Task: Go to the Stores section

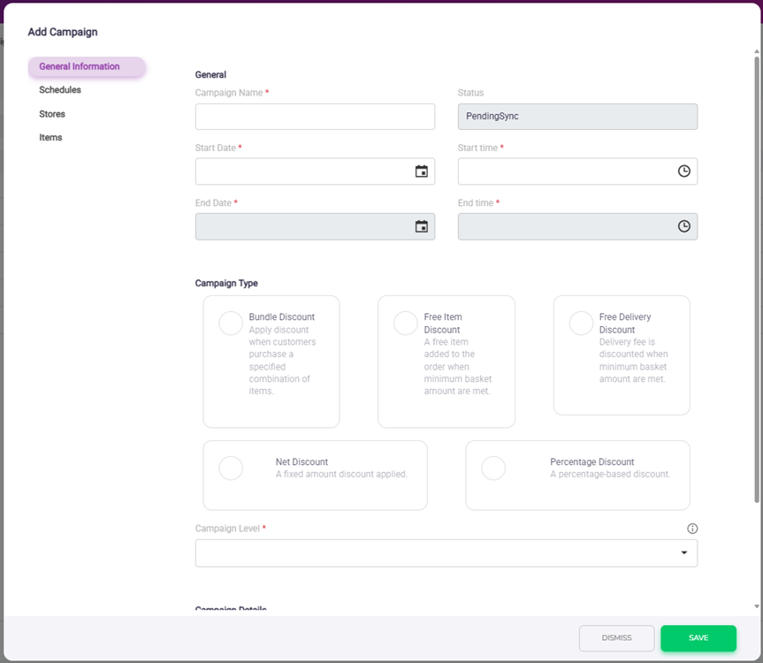Action: tap(52, 114)
